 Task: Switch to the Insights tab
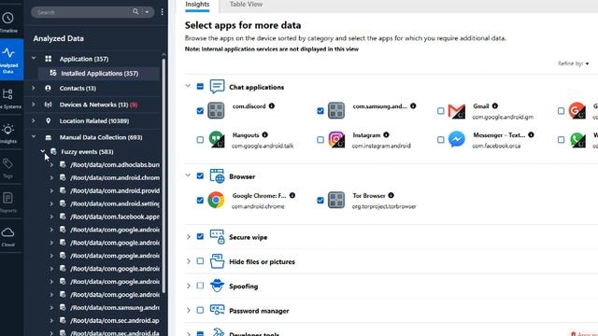[x=197, y=4]
